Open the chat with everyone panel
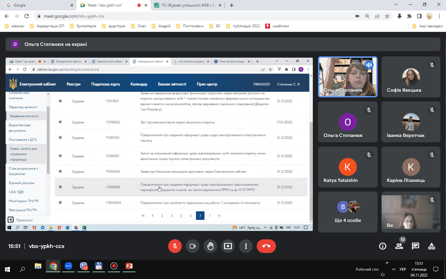The height and width of the screenshot is (279, 446). click(415, 246)
